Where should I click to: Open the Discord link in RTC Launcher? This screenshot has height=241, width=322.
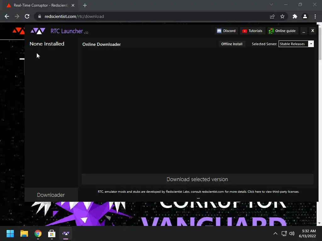point(226,31)
